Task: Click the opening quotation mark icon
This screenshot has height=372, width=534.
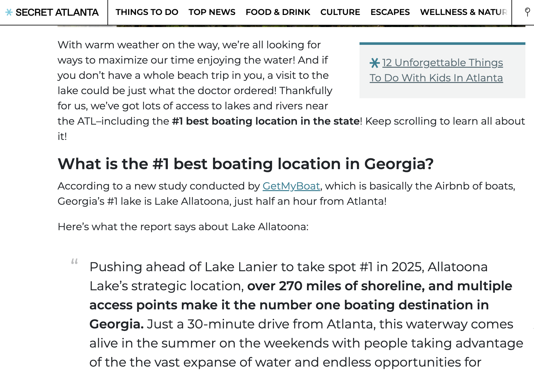Action: [x=74, y=262]
